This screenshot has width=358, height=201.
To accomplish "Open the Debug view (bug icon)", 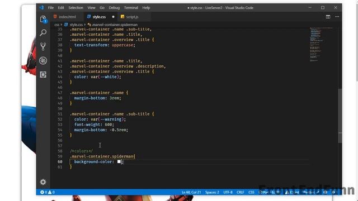I will click(x=43, y=61).
